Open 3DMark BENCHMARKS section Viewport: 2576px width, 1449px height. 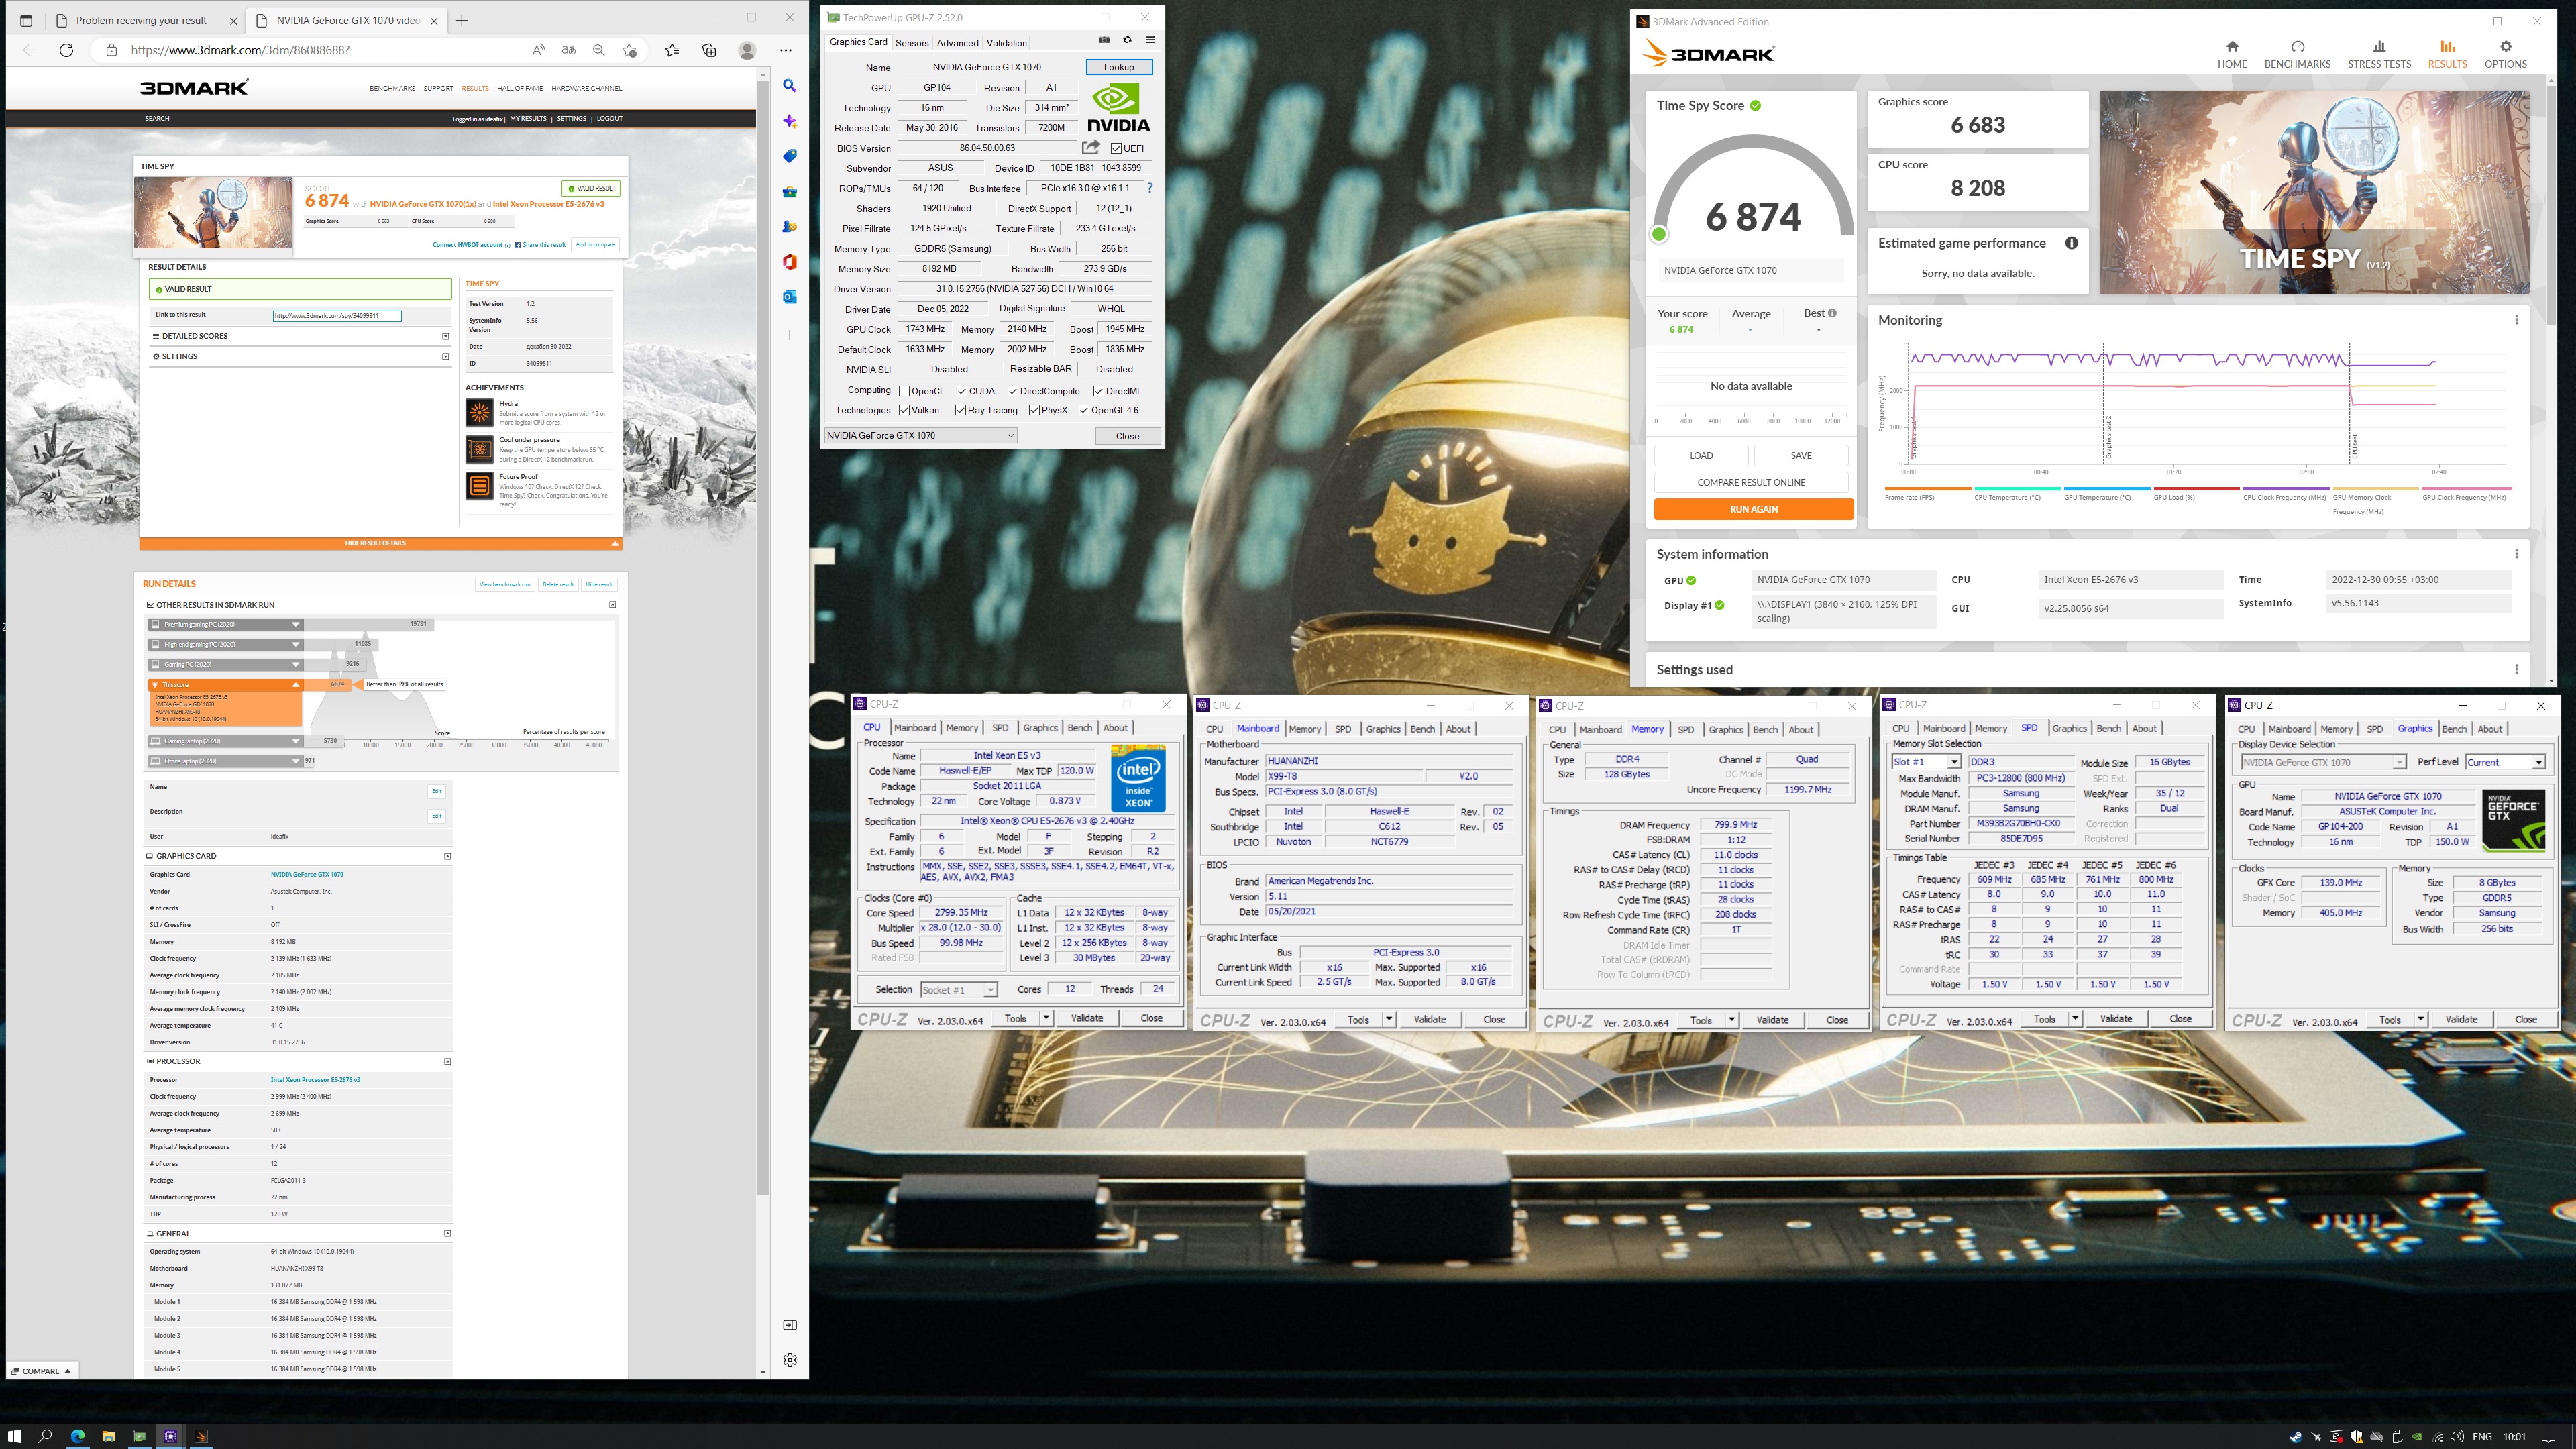point(2297,54)
